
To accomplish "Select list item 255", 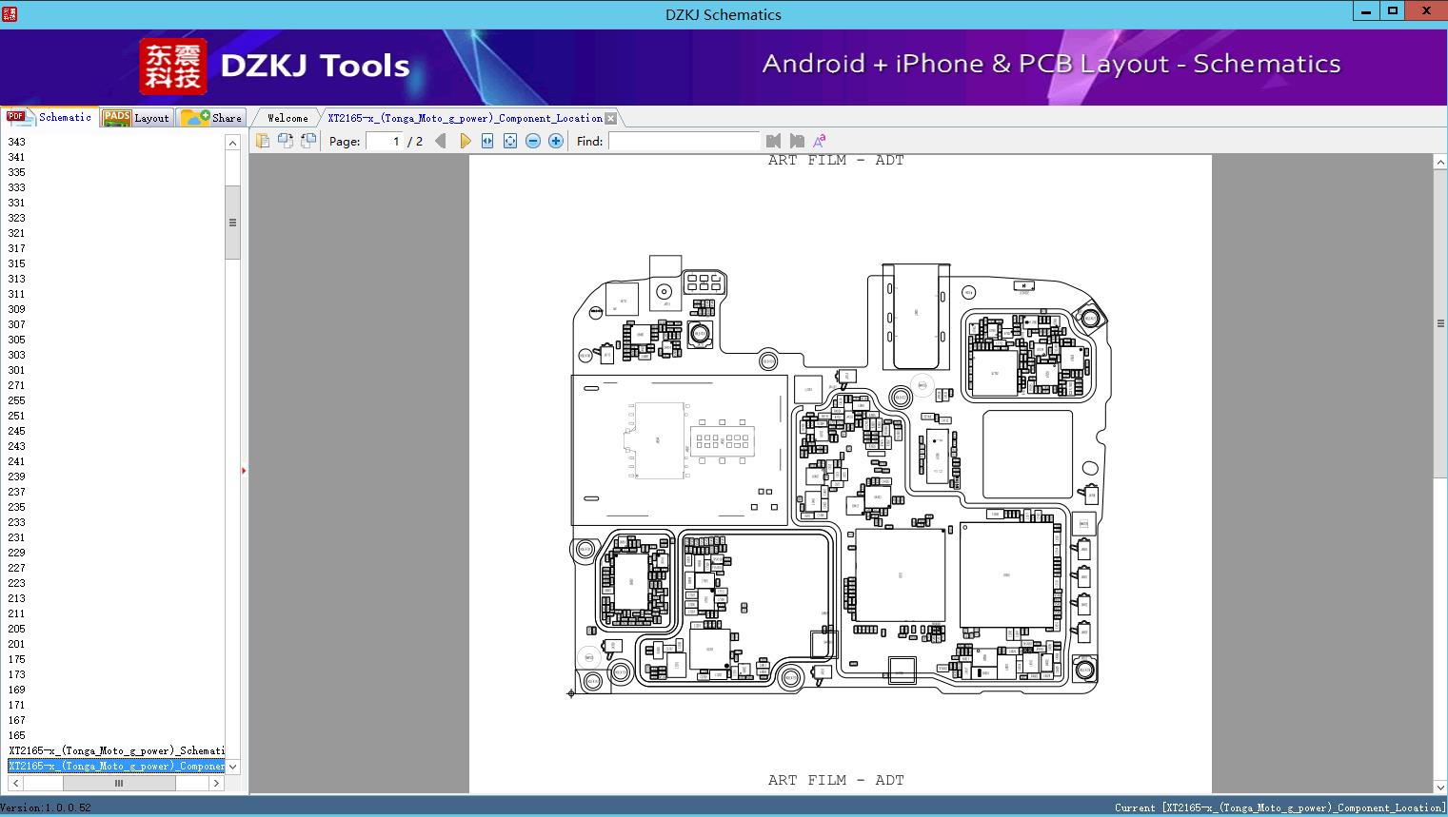I will (16, 400).
